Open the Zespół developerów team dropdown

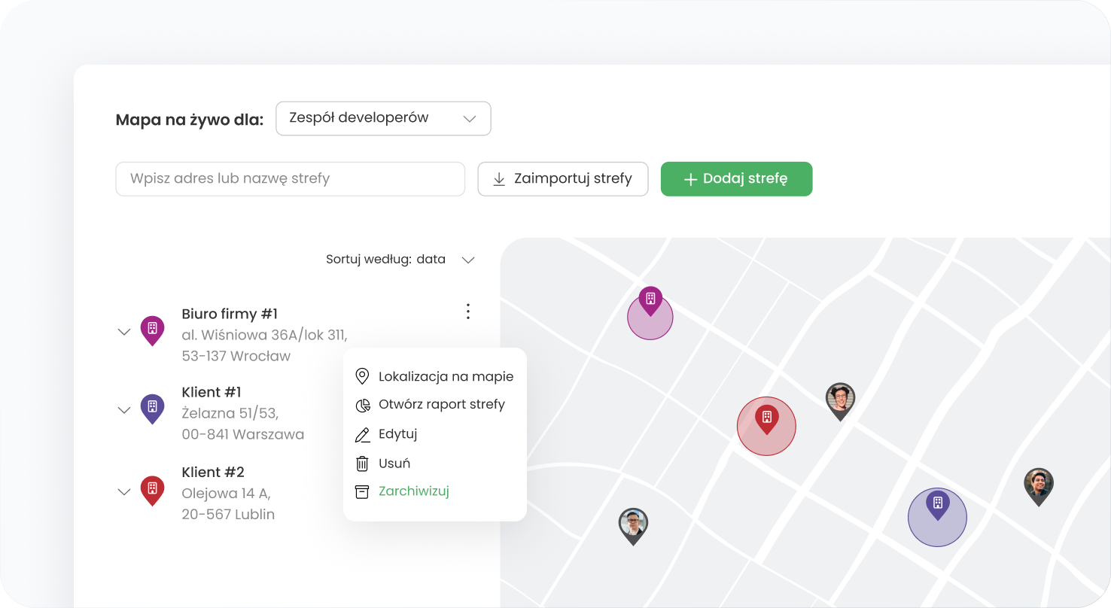pyautogui.click(x=383, y=119)
